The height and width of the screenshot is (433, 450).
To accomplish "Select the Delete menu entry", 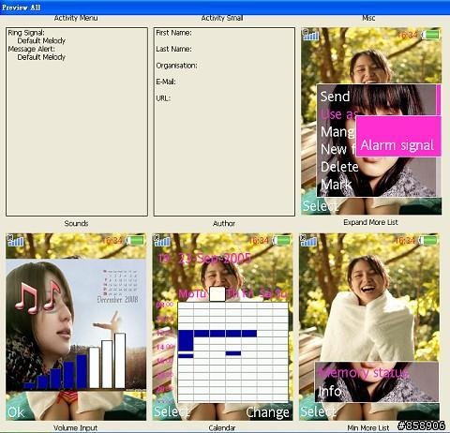I will tap(339, 167).
